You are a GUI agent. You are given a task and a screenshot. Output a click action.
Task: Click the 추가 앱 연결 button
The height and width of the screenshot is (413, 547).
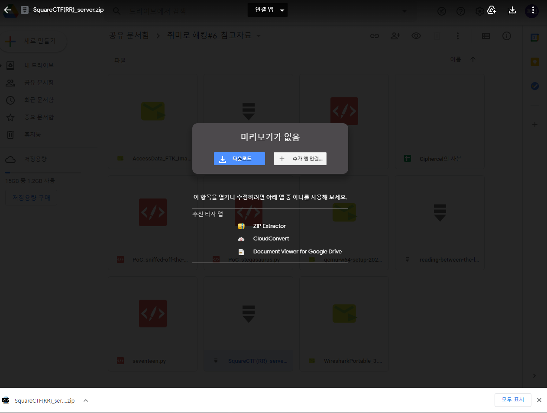[300, 159]
